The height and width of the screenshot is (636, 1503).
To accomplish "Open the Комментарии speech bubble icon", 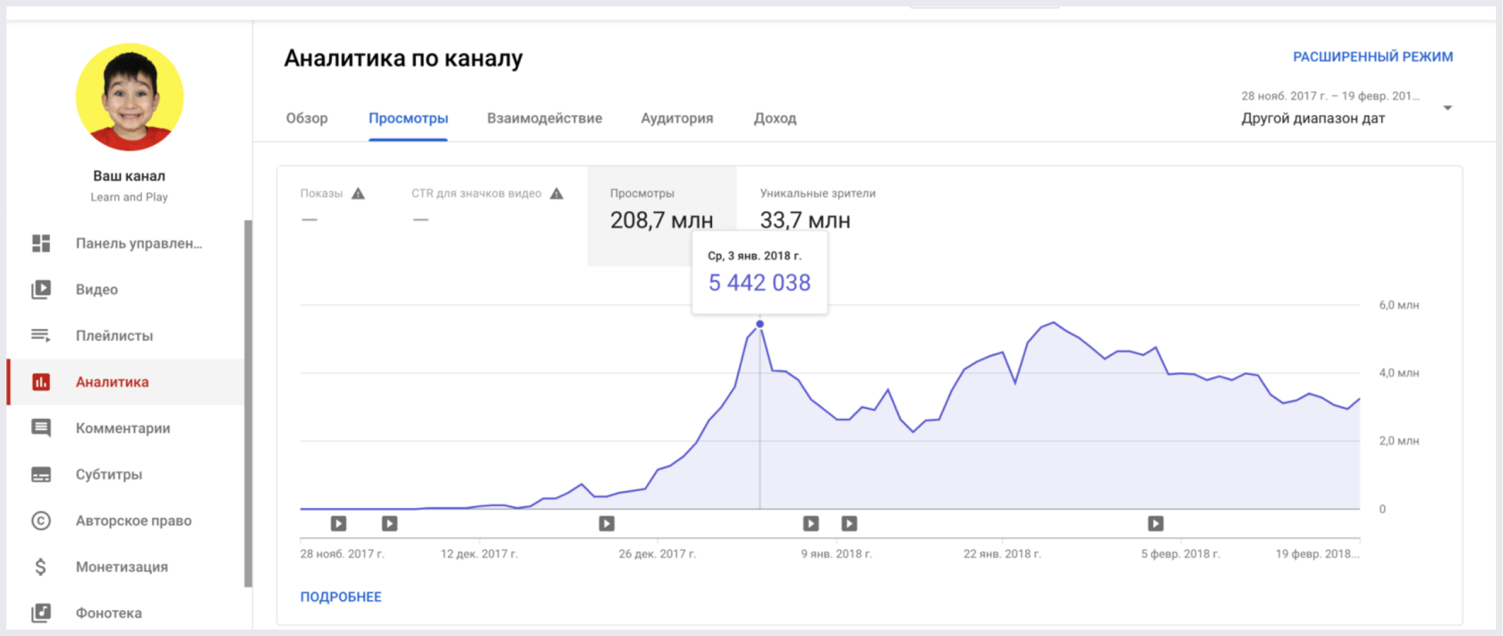I will point(41,428).
